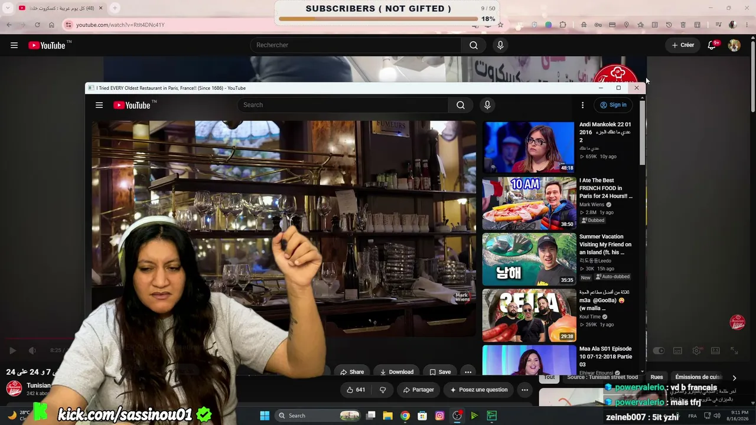Close the YouTube browser tab
The height and width of the screenshot is (425, 756).
(101, 8)
